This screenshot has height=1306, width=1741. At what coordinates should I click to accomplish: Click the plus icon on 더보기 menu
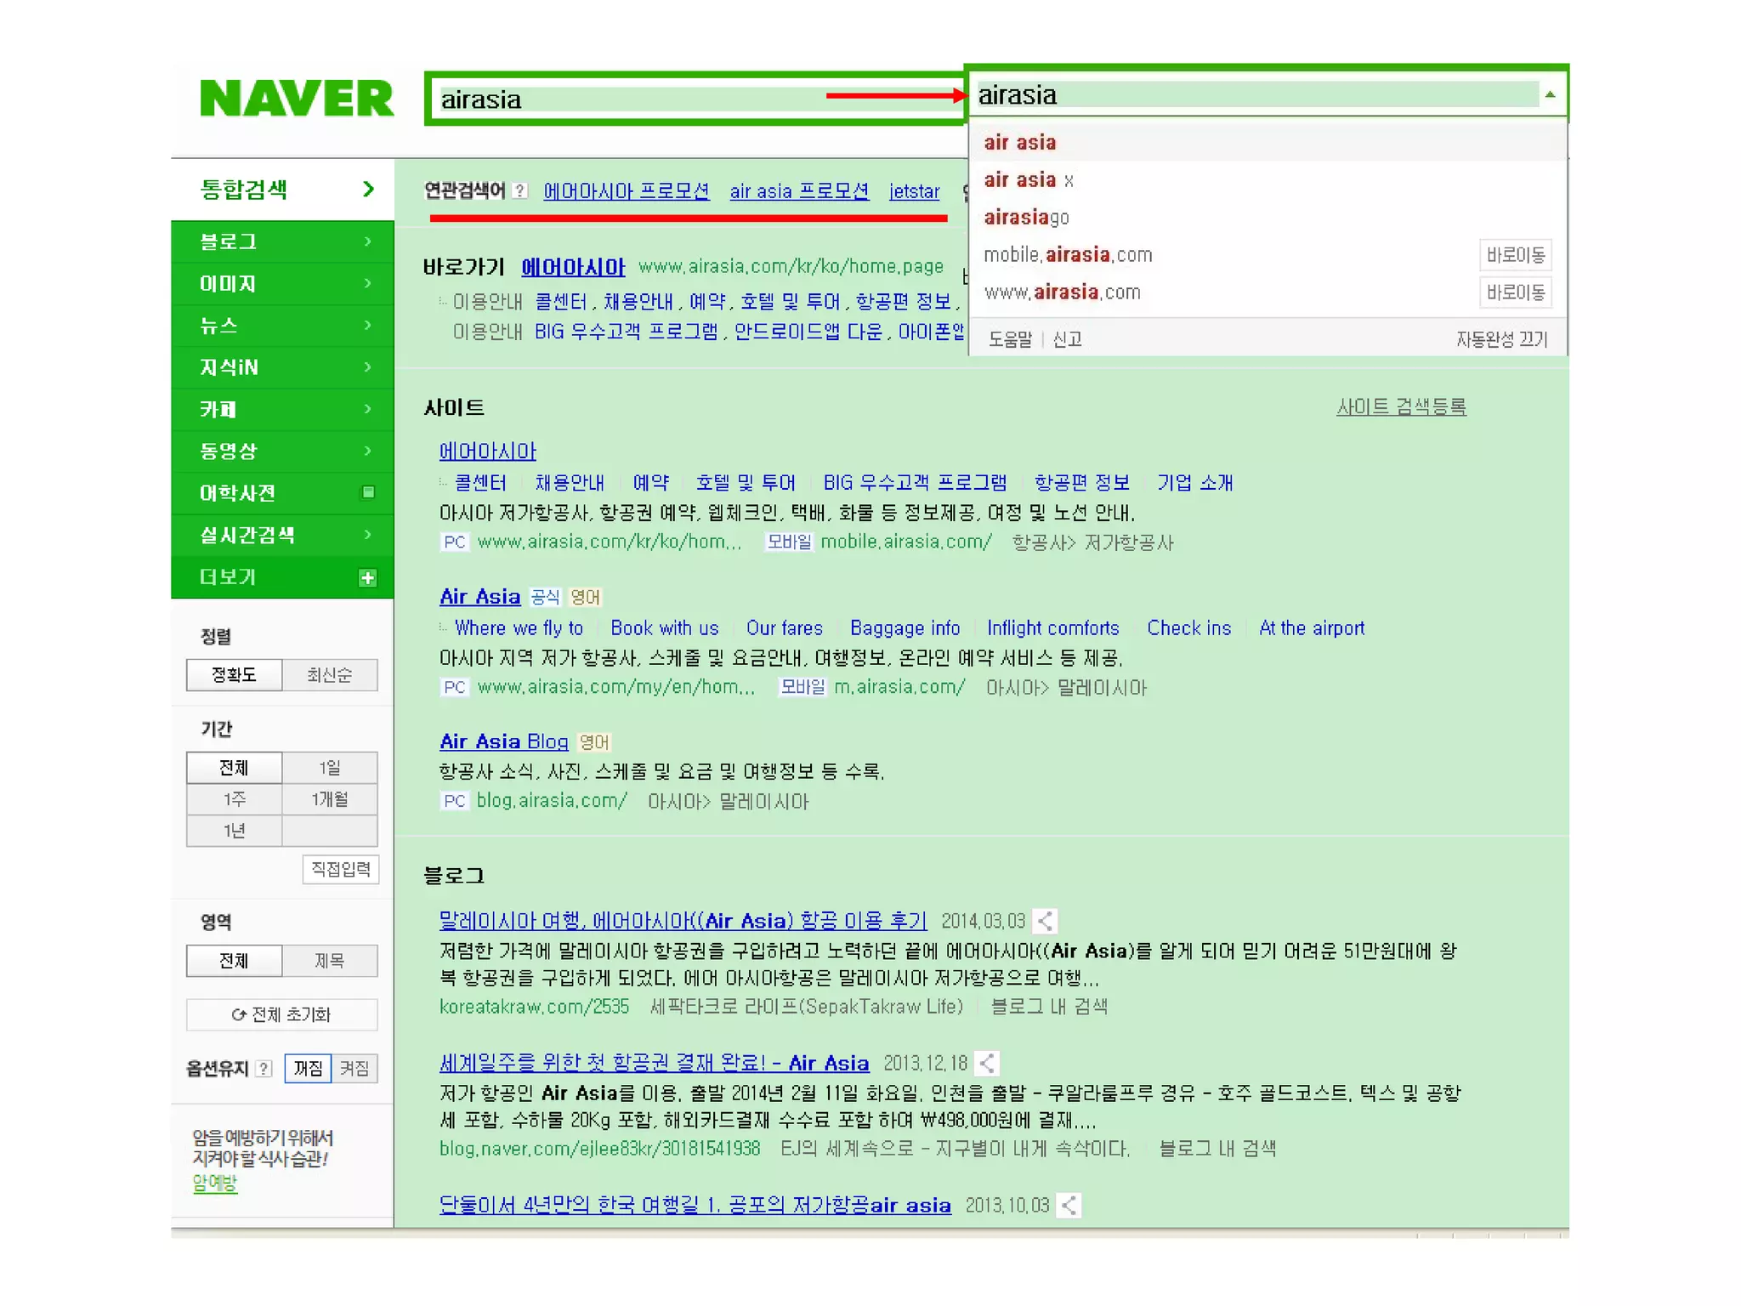pos(367,578)
